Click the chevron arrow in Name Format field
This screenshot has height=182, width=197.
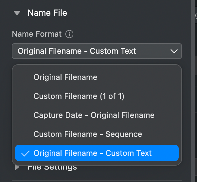tap(174, 51)
